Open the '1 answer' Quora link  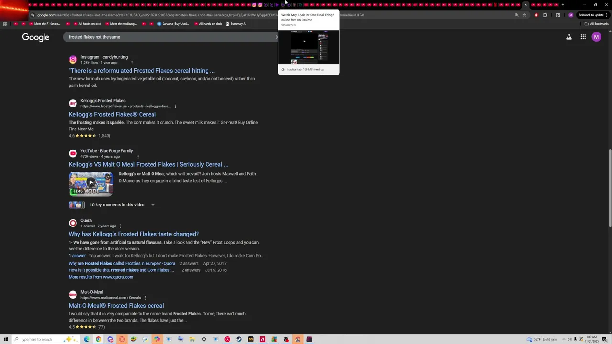[x=77, y=256]
